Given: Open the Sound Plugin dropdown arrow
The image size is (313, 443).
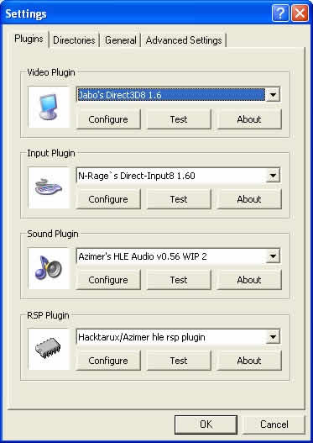Looking at the screenshot, I should (x=273, y=256).
